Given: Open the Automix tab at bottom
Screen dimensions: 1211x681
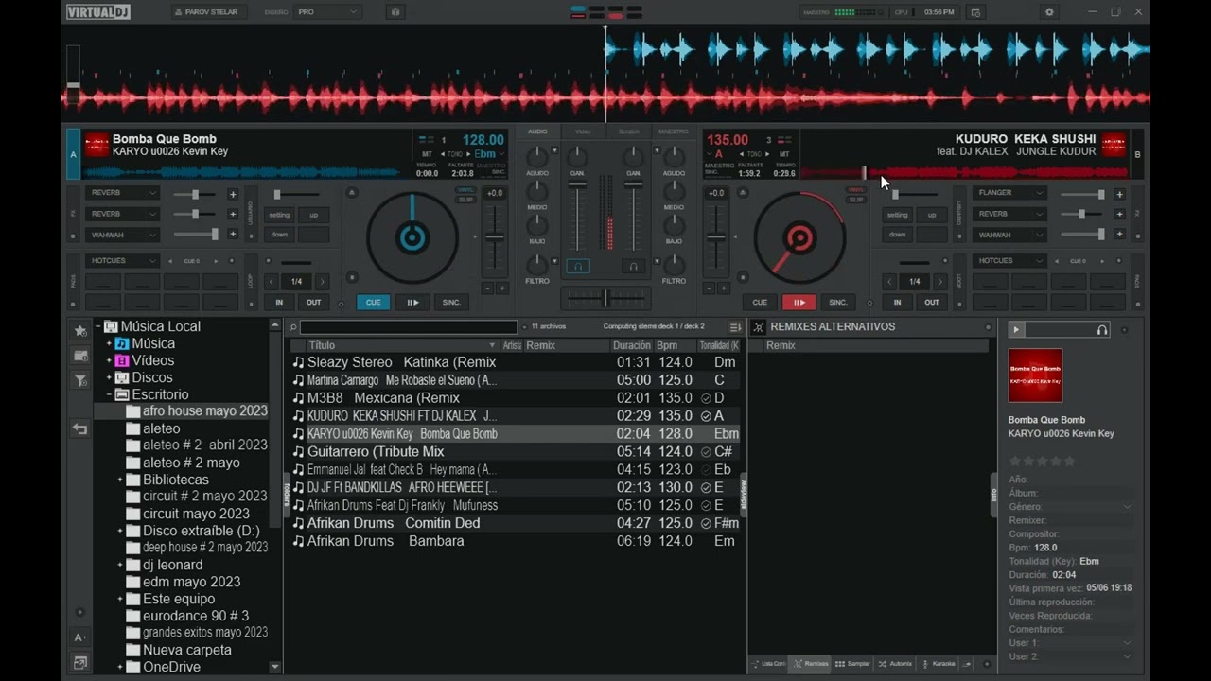Looking at the screenshot, I should point(895,664).
